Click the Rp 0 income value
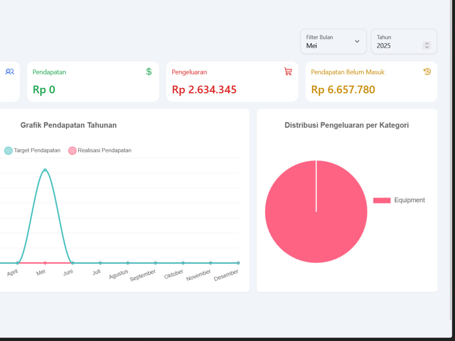The width and height of the screenshot is (455, 341). [x=44, y=90]
